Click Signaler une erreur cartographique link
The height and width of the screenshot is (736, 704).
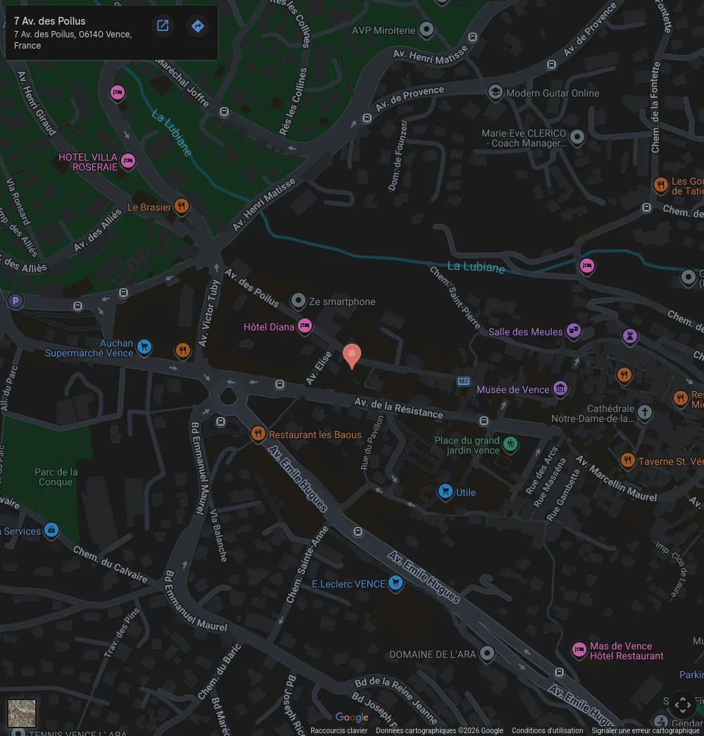[x=646, y=731]
